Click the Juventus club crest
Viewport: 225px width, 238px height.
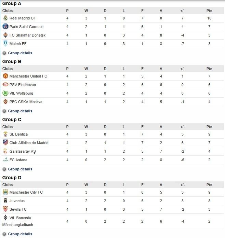(5, 200)
